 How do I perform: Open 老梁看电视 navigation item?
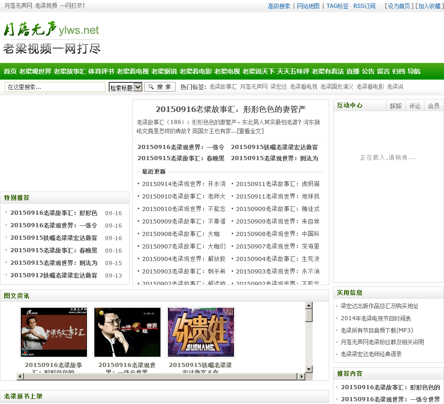point(133,71)
